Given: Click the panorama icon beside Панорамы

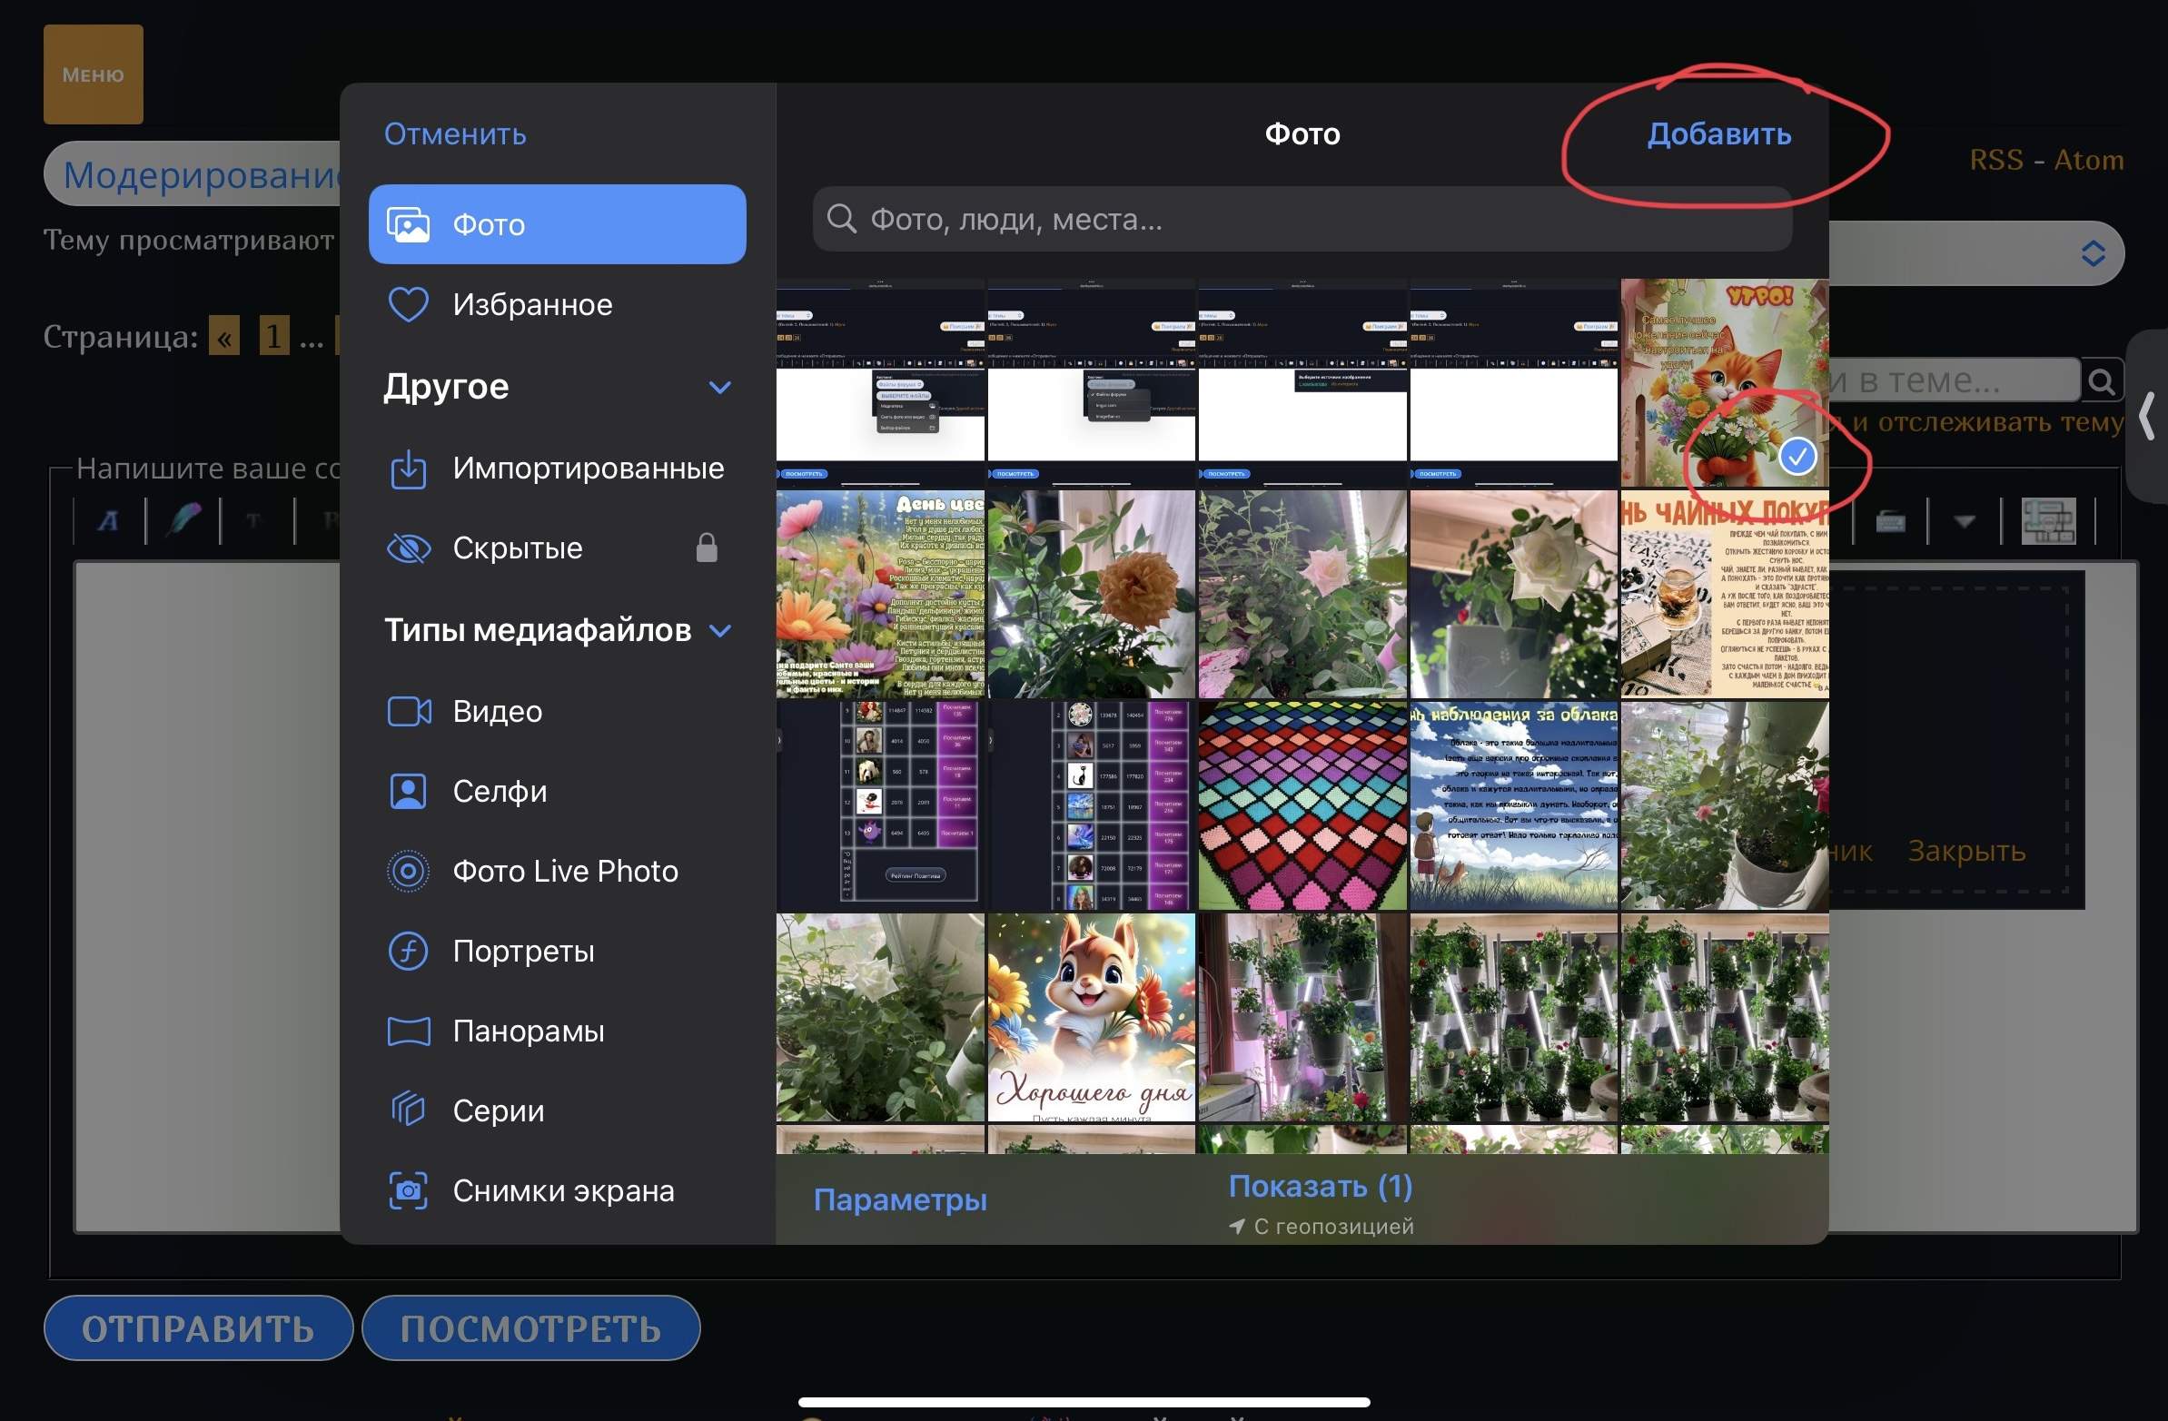Looking at the screenshot, I should [x=408, y=1032].
